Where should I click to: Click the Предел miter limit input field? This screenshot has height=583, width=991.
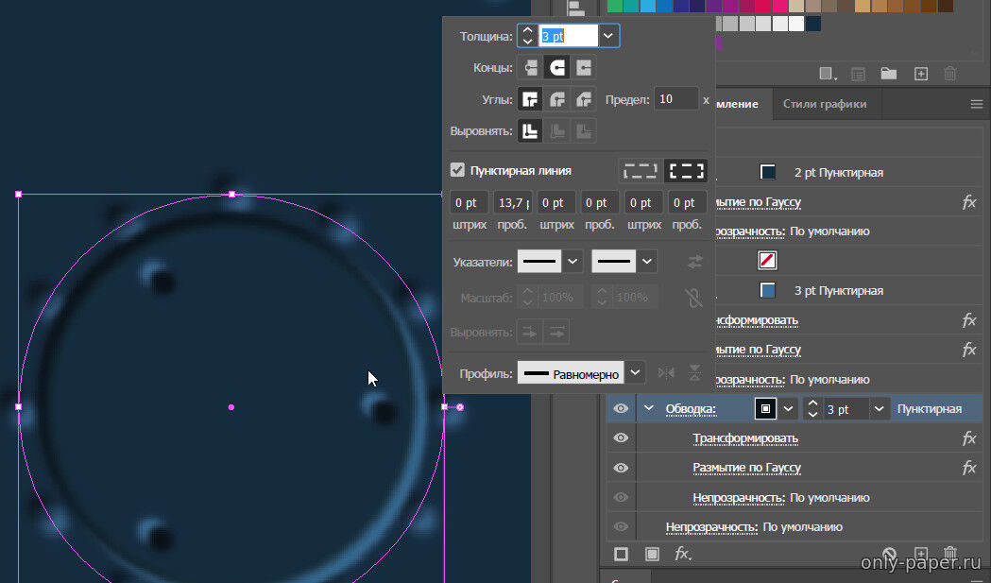(x=676, y=99)
